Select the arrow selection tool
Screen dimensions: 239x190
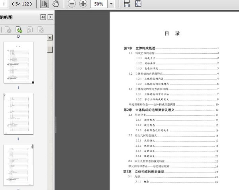coord(45,4)
